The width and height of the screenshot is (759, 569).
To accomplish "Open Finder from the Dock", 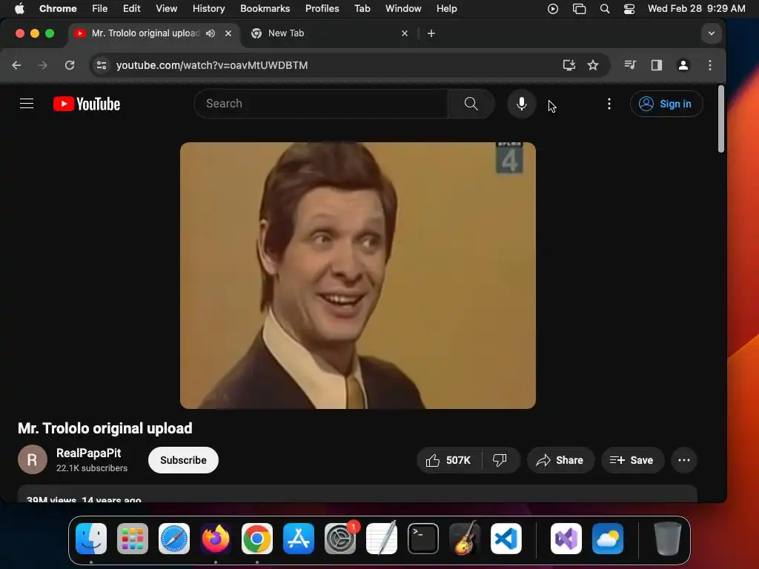I will pos(91,539).
